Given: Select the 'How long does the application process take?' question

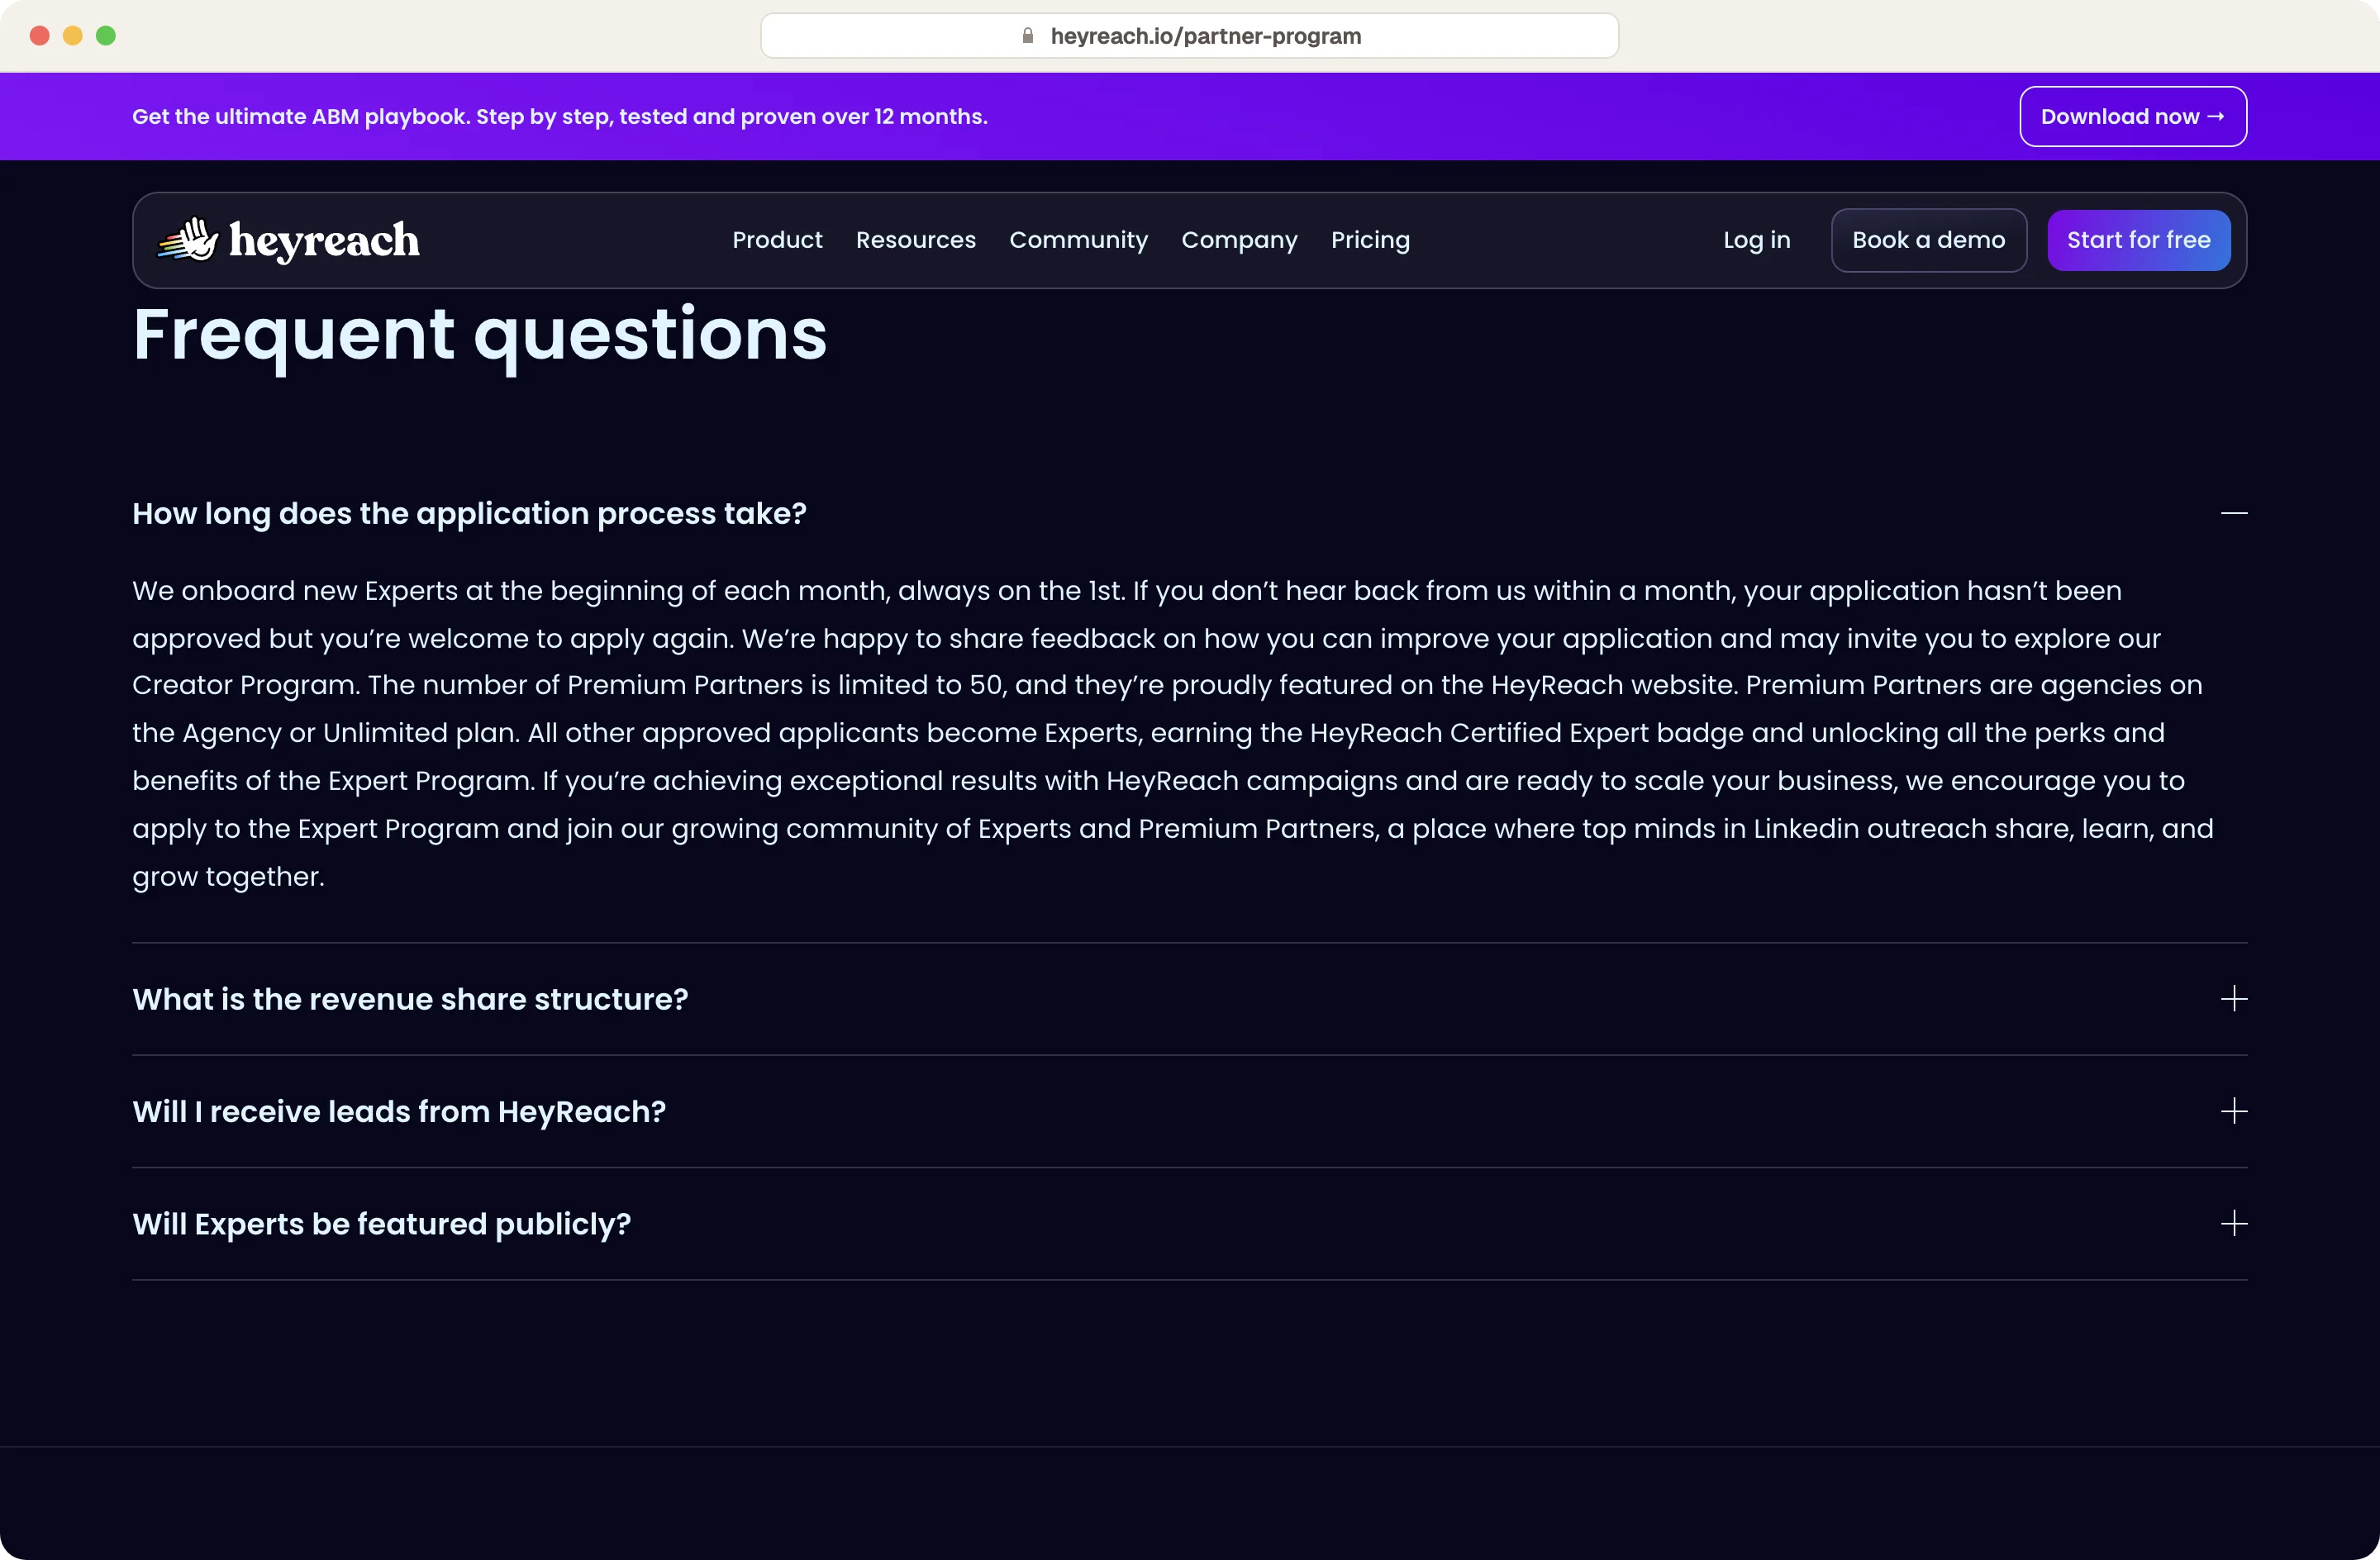Looking at the screenshot, I should point(469,514).
